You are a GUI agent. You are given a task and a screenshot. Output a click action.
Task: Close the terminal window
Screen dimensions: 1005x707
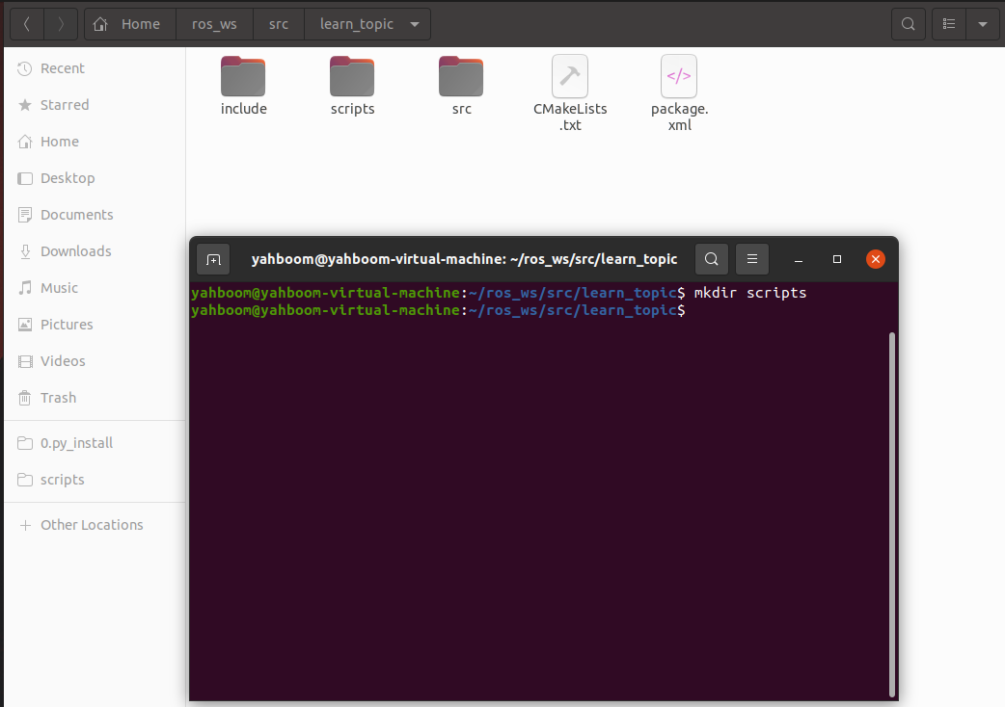(876, 259)
